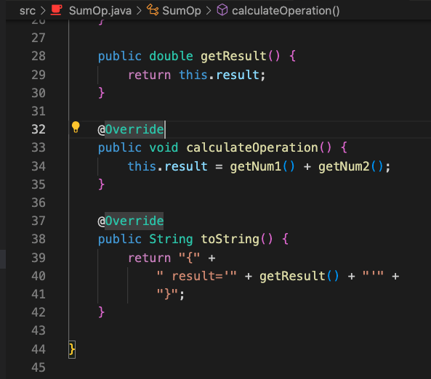Click the SumOp class icon in breadcrumb
Screen dimensions: 431x379
[153, 10]
